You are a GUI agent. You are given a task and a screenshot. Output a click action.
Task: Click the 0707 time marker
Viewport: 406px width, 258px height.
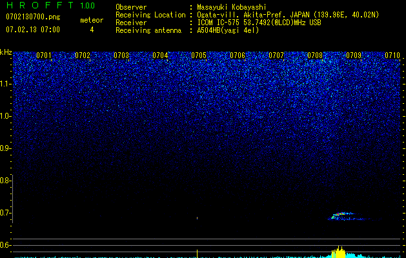tap(276, 55)
